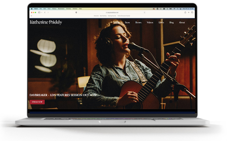View the Lyrics page
Image resolution: width=230 pixels, height=141 pixels.
[161, 22]
